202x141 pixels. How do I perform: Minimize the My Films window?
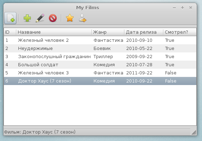[174, 8]
